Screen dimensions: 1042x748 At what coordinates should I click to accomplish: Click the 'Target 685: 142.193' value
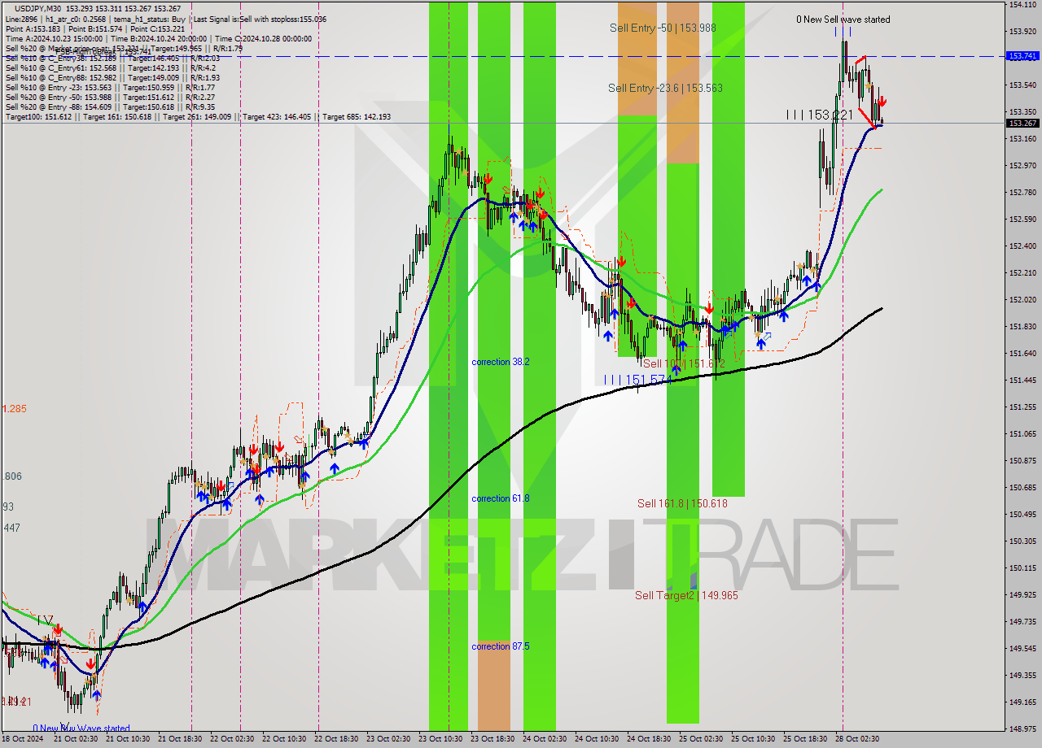point(357,117)
